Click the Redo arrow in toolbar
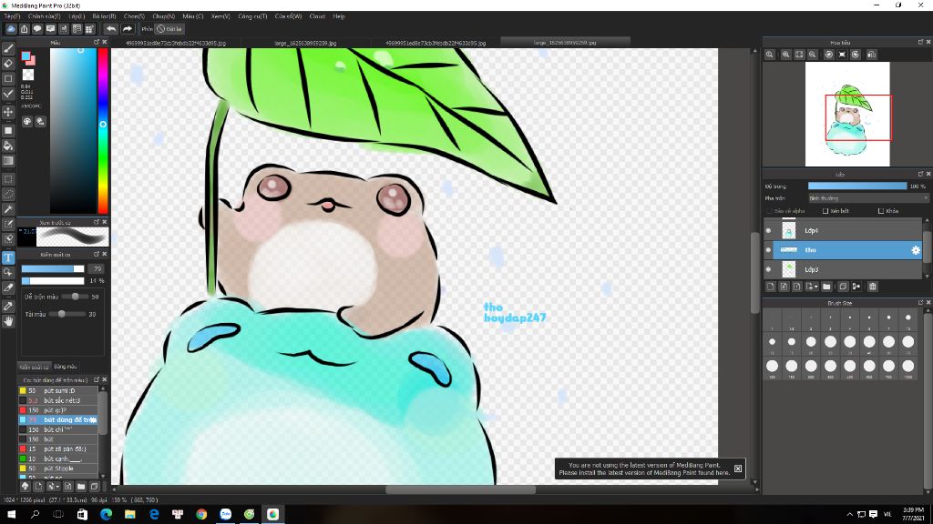 point(128,28)
